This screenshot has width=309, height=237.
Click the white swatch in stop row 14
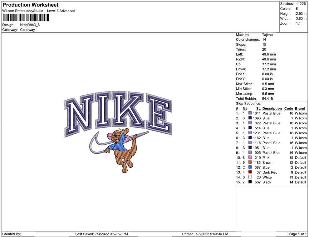pyautogui.click(x=250, y=177)
